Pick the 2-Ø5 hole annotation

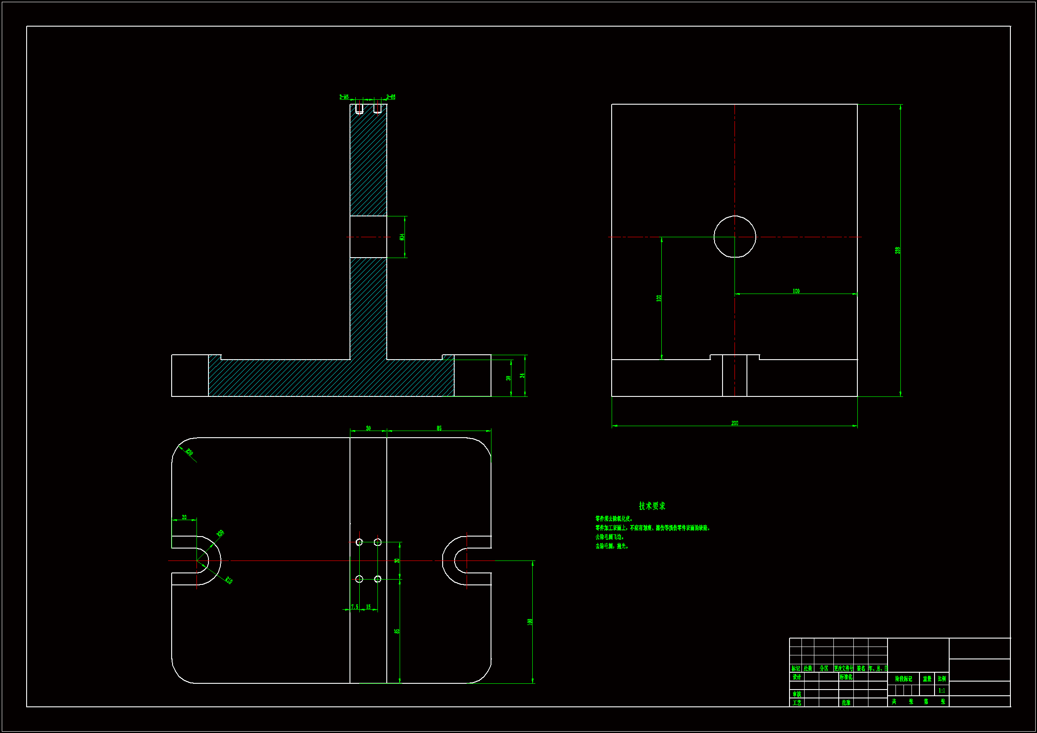[x=391, y=97]
